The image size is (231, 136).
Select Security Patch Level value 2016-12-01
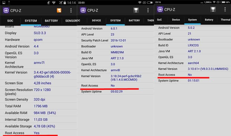(118, 40)
